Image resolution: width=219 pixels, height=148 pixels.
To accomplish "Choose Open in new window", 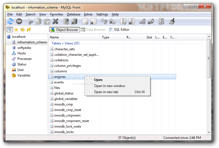I will tap(117, 86).
